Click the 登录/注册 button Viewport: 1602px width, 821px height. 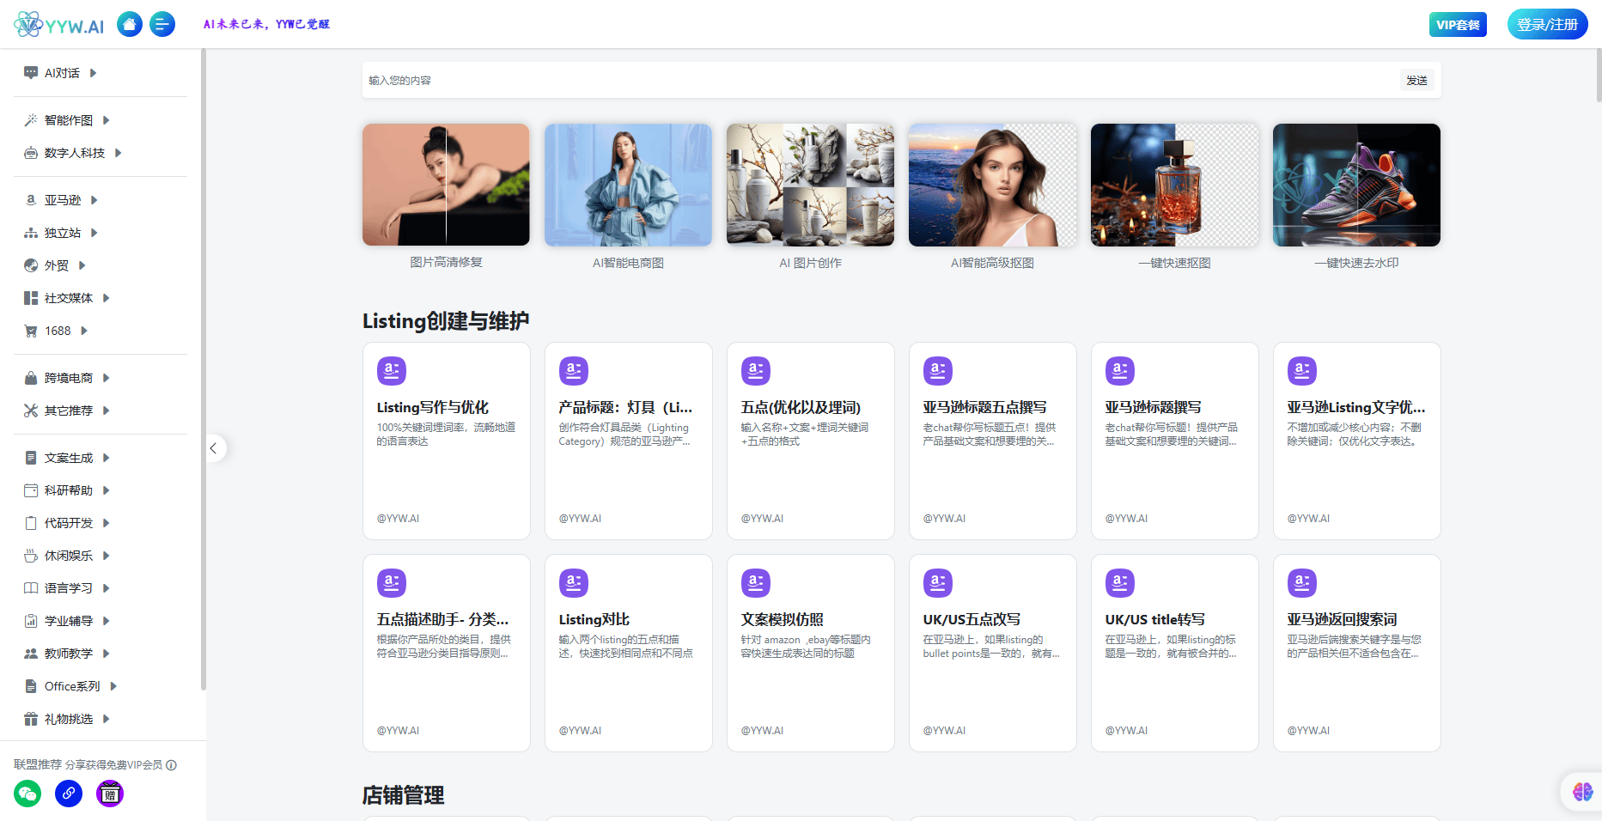pyautogui.click(x=1547, y=25)
